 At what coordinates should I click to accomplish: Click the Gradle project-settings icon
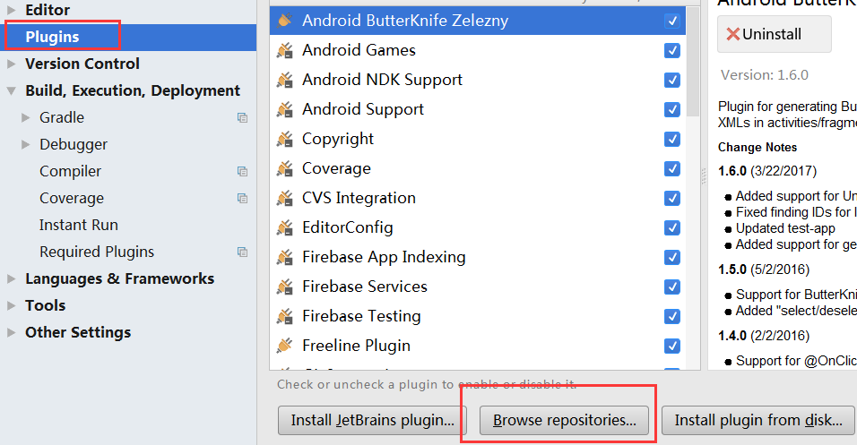(242, 117)
